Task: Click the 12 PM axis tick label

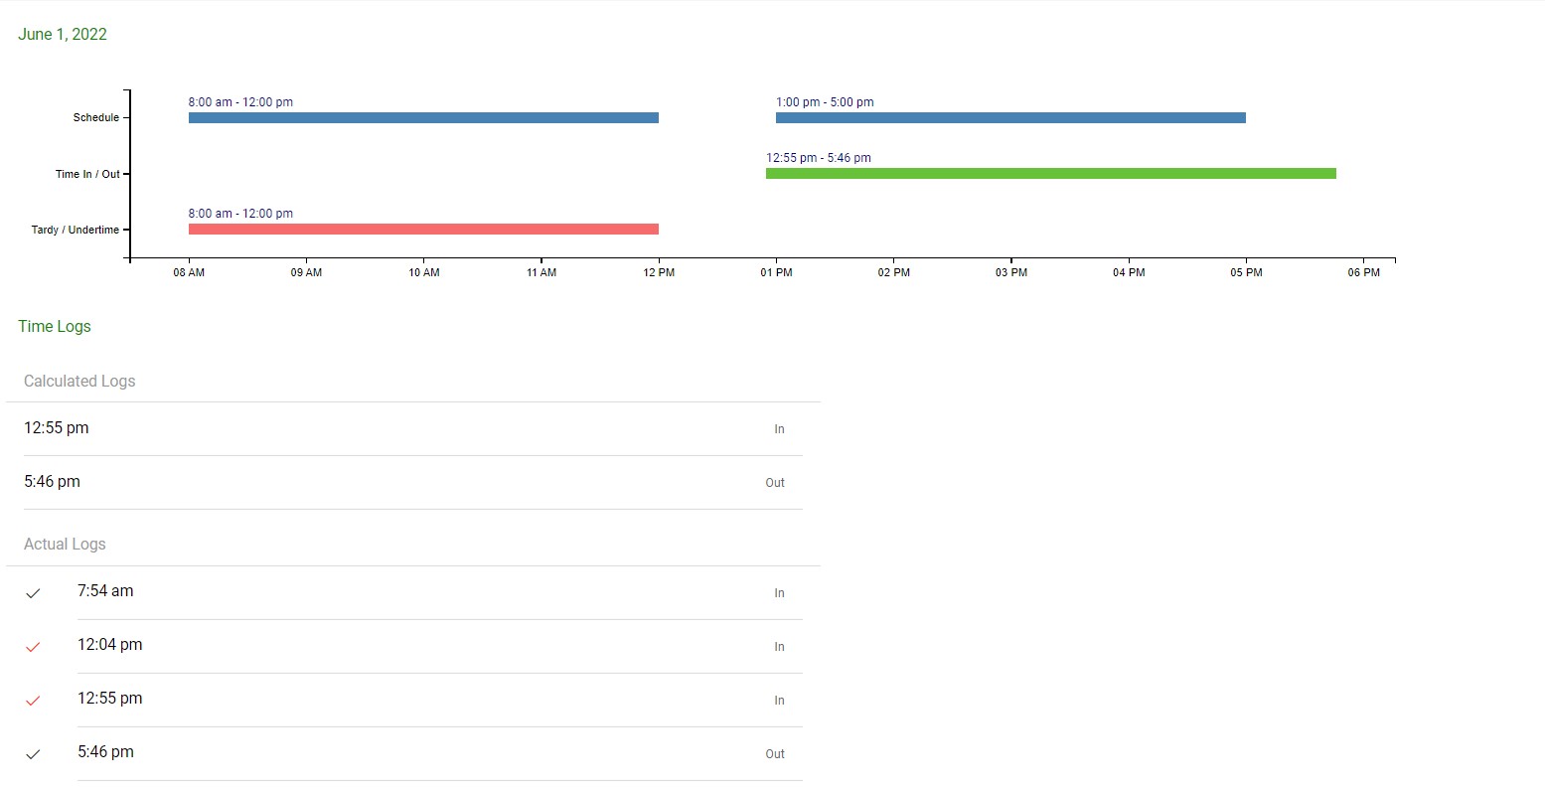Action: [659, 272]
